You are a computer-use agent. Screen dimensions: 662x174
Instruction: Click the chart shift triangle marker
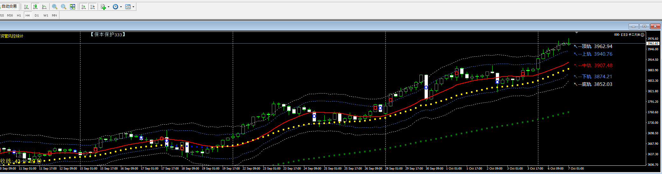[576, 32]
